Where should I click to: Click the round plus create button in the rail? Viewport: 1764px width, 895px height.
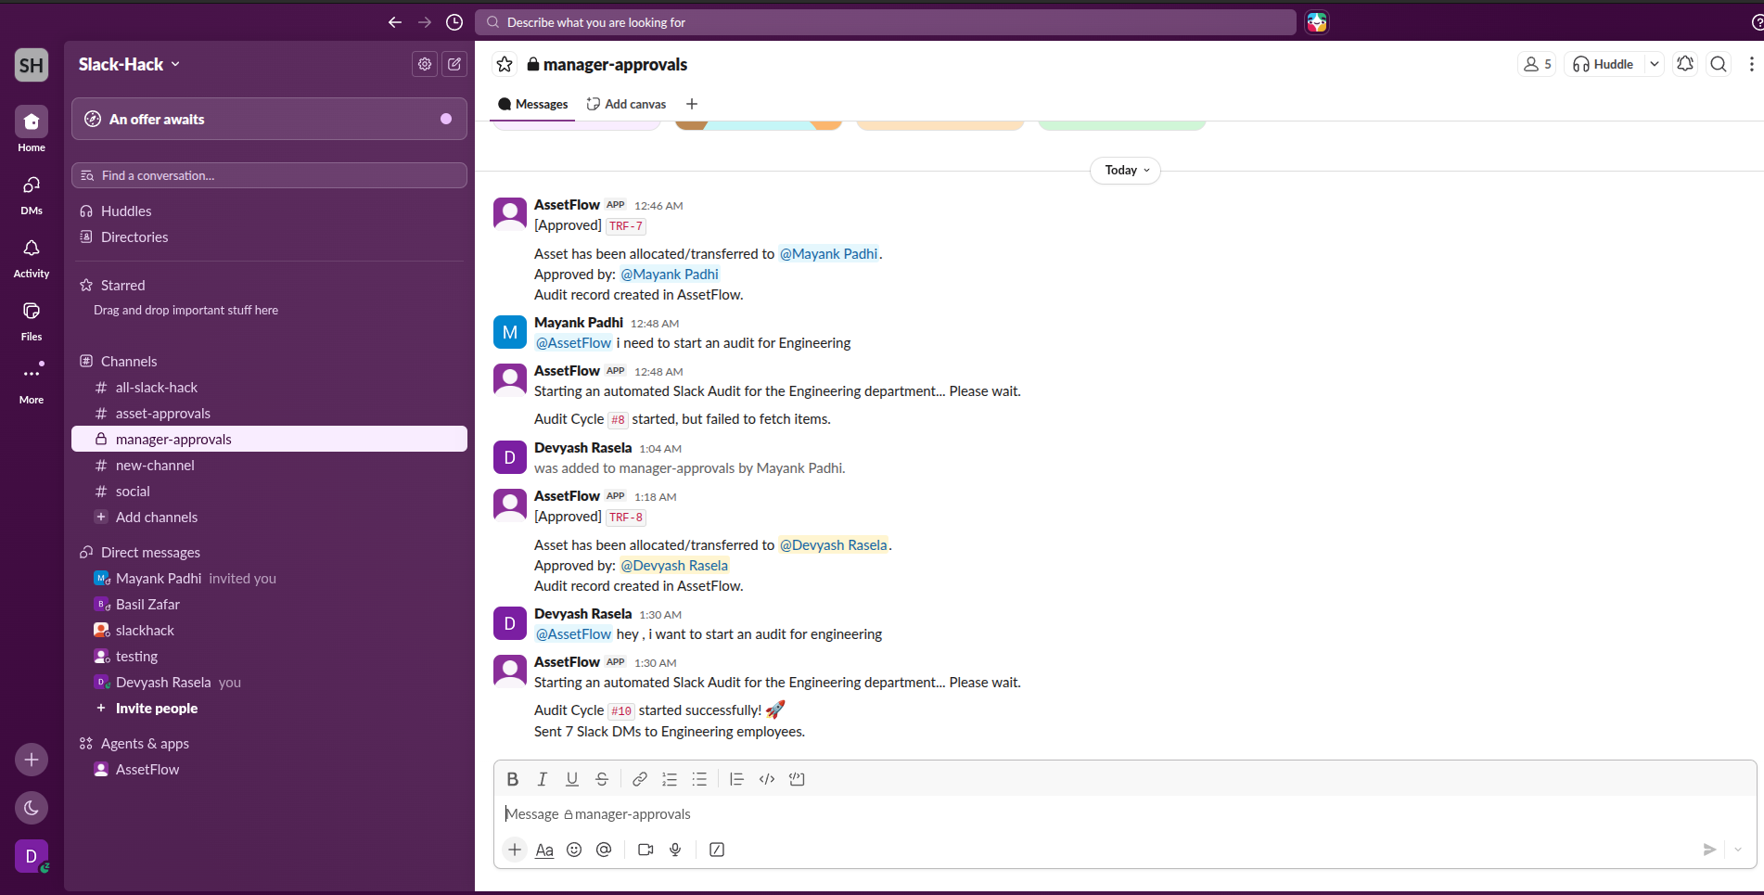32,760
